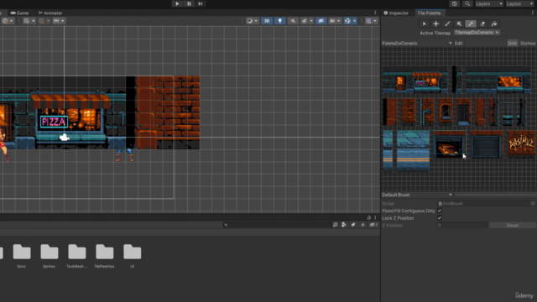Choose the Paintbrush tool in Tile Palette

coord(447,24)
